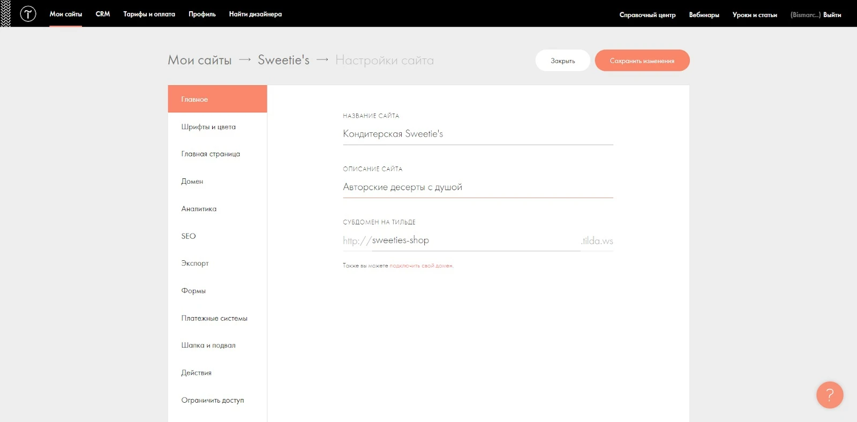Click Мои сайты breadcrumb heading
The image size is (857, 422).
point(200,60)
